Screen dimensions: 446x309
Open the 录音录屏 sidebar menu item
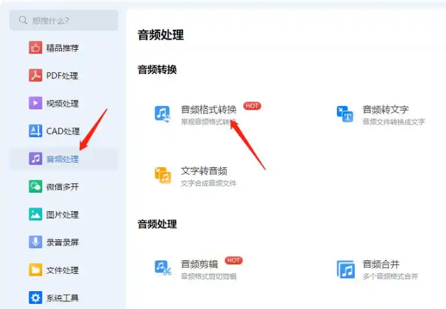coord(64,242)
